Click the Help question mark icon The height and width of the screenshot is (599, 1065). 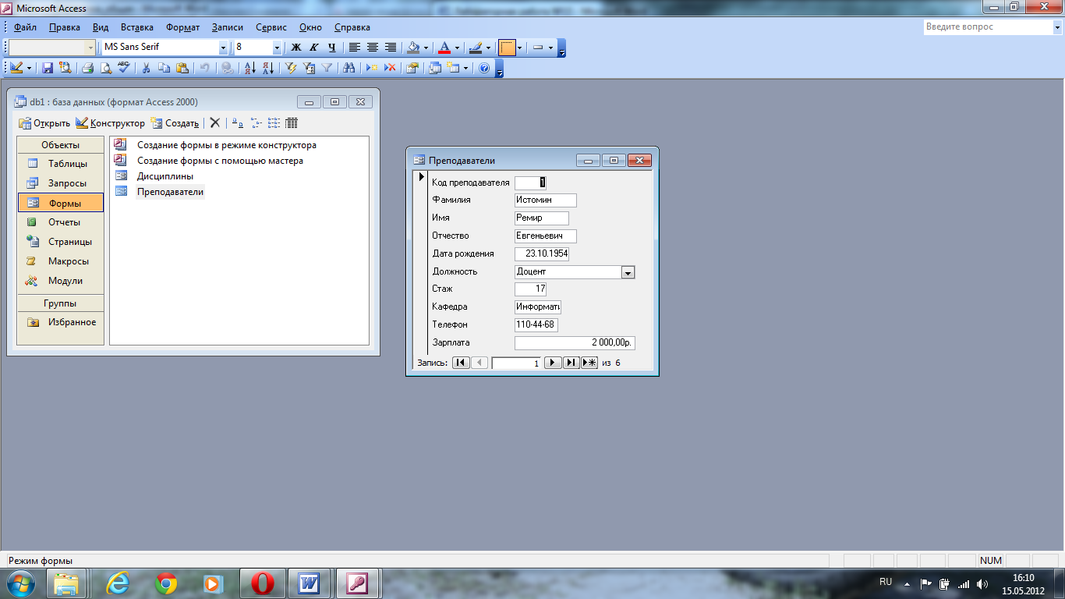[484, 68]
